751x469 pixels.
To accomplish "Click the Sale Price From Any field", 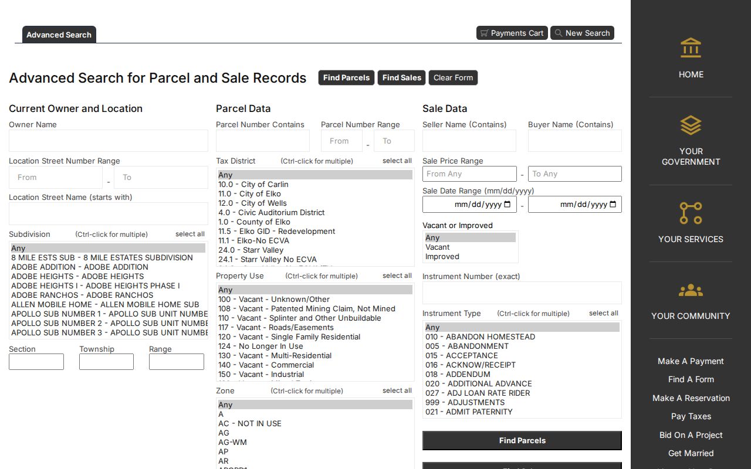I will click(x=469, y=174).
